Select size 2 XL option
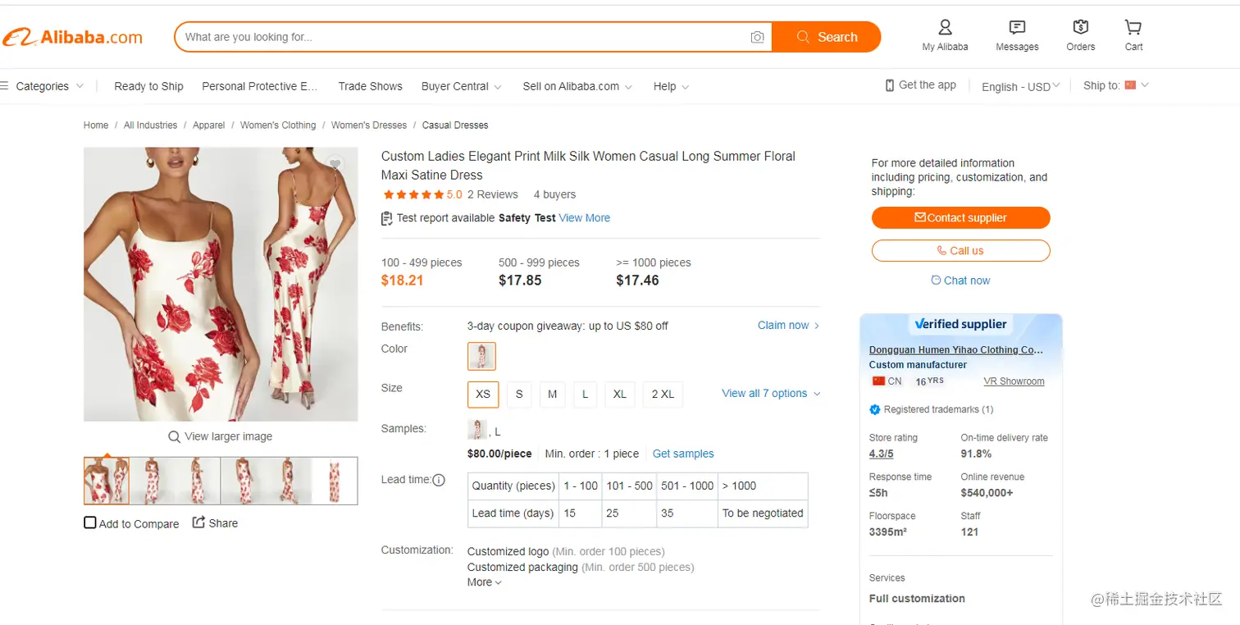1240x625 pixels. pyautogui.click(x=663, y=394)
